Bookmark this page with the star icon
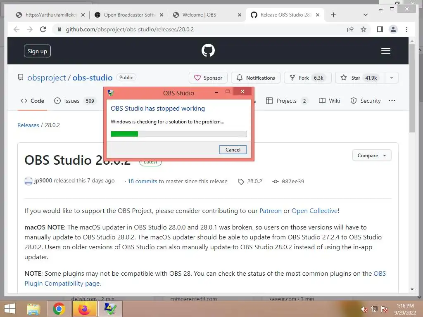This screenshot has width=423, height=317. (364, 29)
